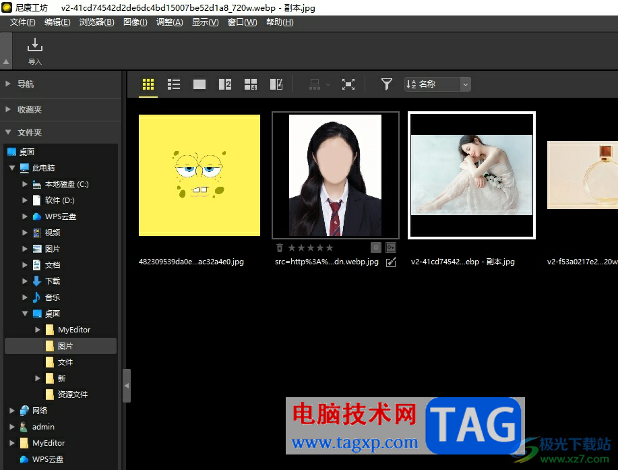
Task: Set third star rating on portrait image
Action: (311, 247)
